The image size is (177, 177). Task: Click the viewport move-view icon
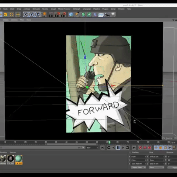[173, 20]
